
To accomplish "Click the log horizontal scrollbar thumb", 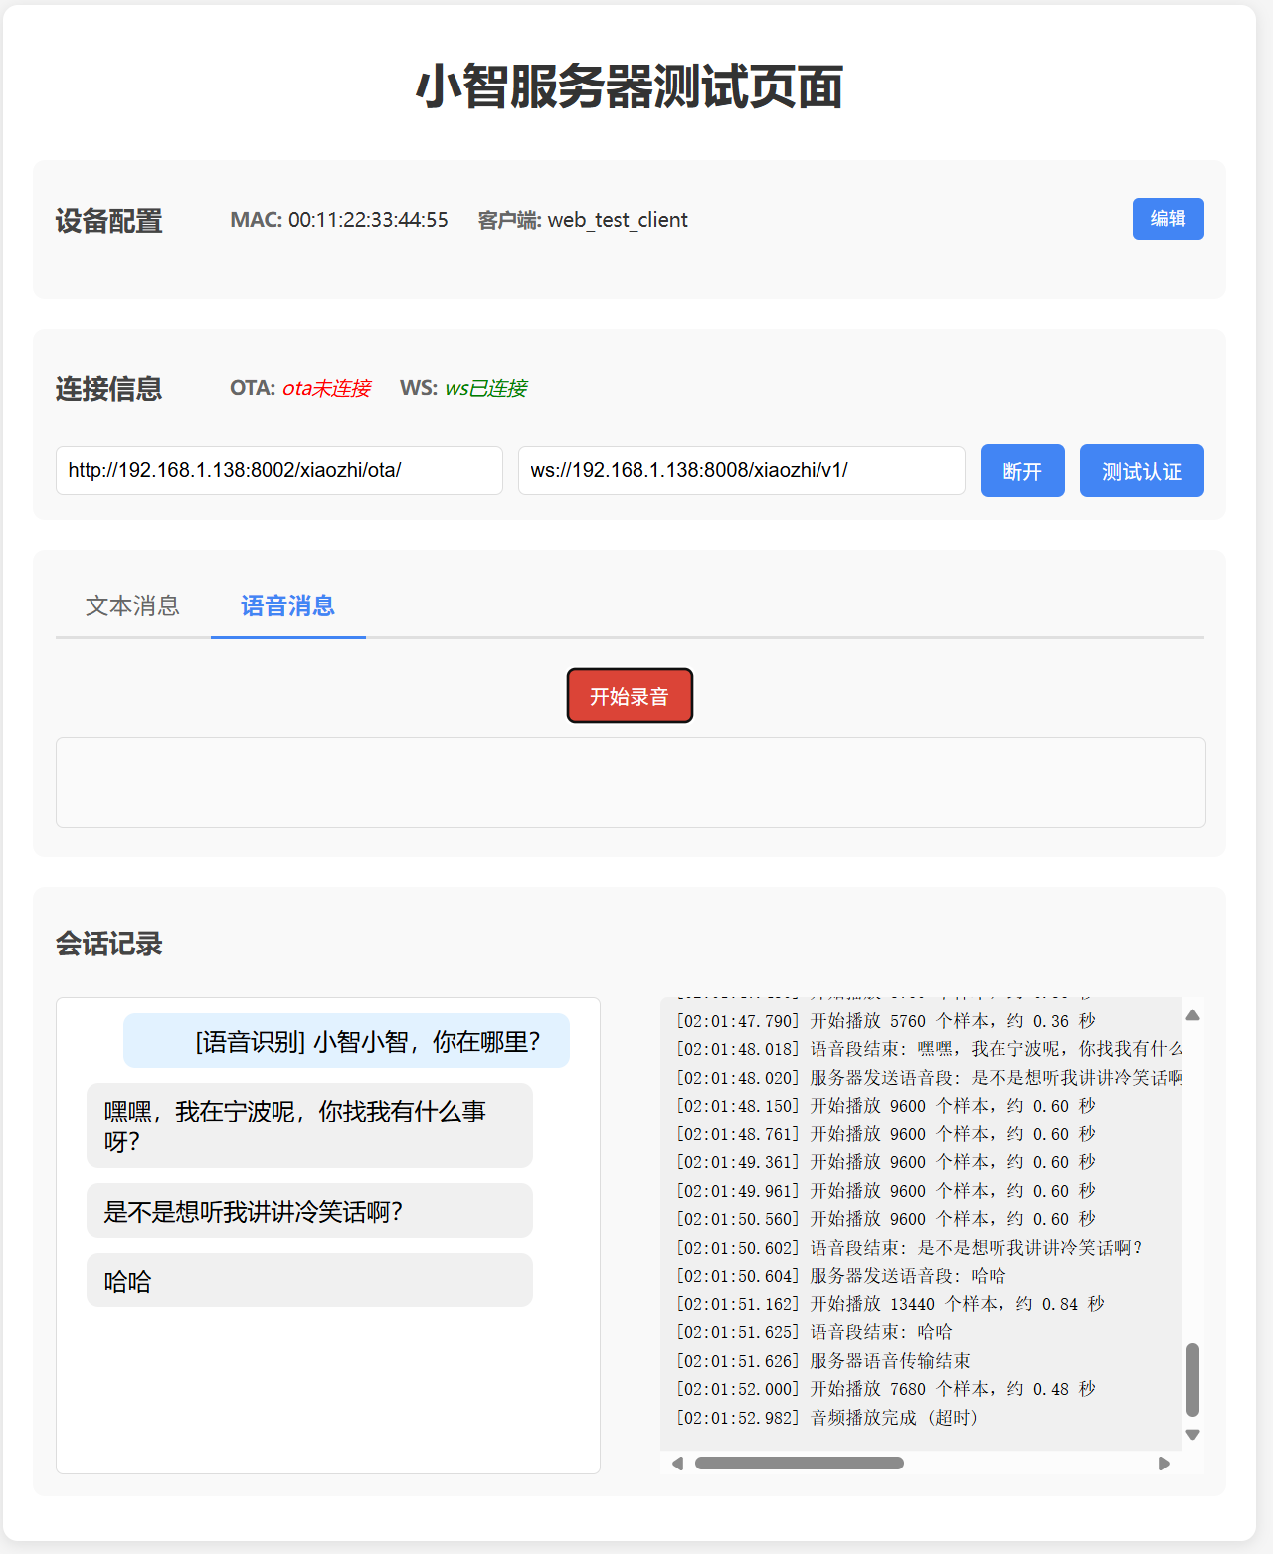I will pyautogui.click(x=800, y=1464).
